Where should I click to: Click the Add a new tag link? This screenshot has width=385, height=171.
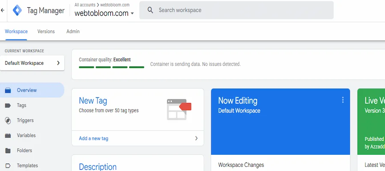94,139
